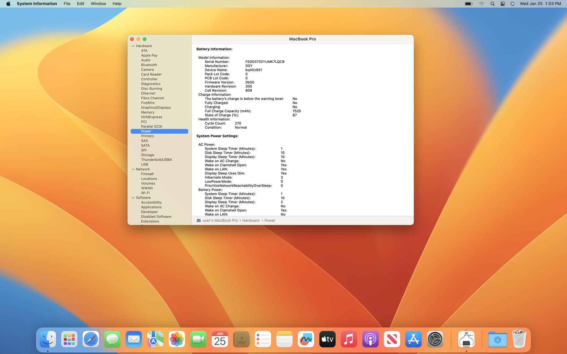Click the System Power Settings heading
The image size is (567, 354).
coord(217,136)
